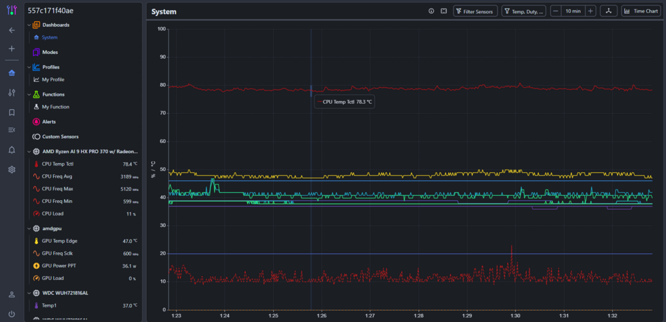Click the 10 min time range field
The width and height of the screenshot is (666, 322).
pos(573,11)
